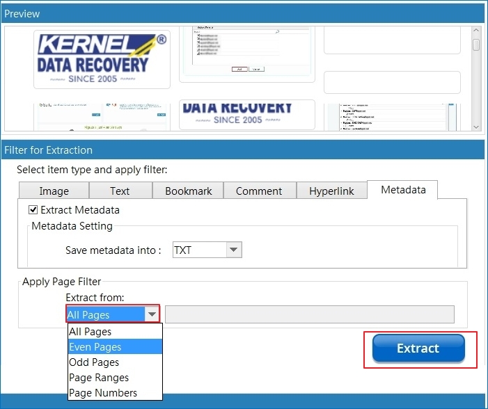Select the Bookmark tab

click(x=188, y=191)
